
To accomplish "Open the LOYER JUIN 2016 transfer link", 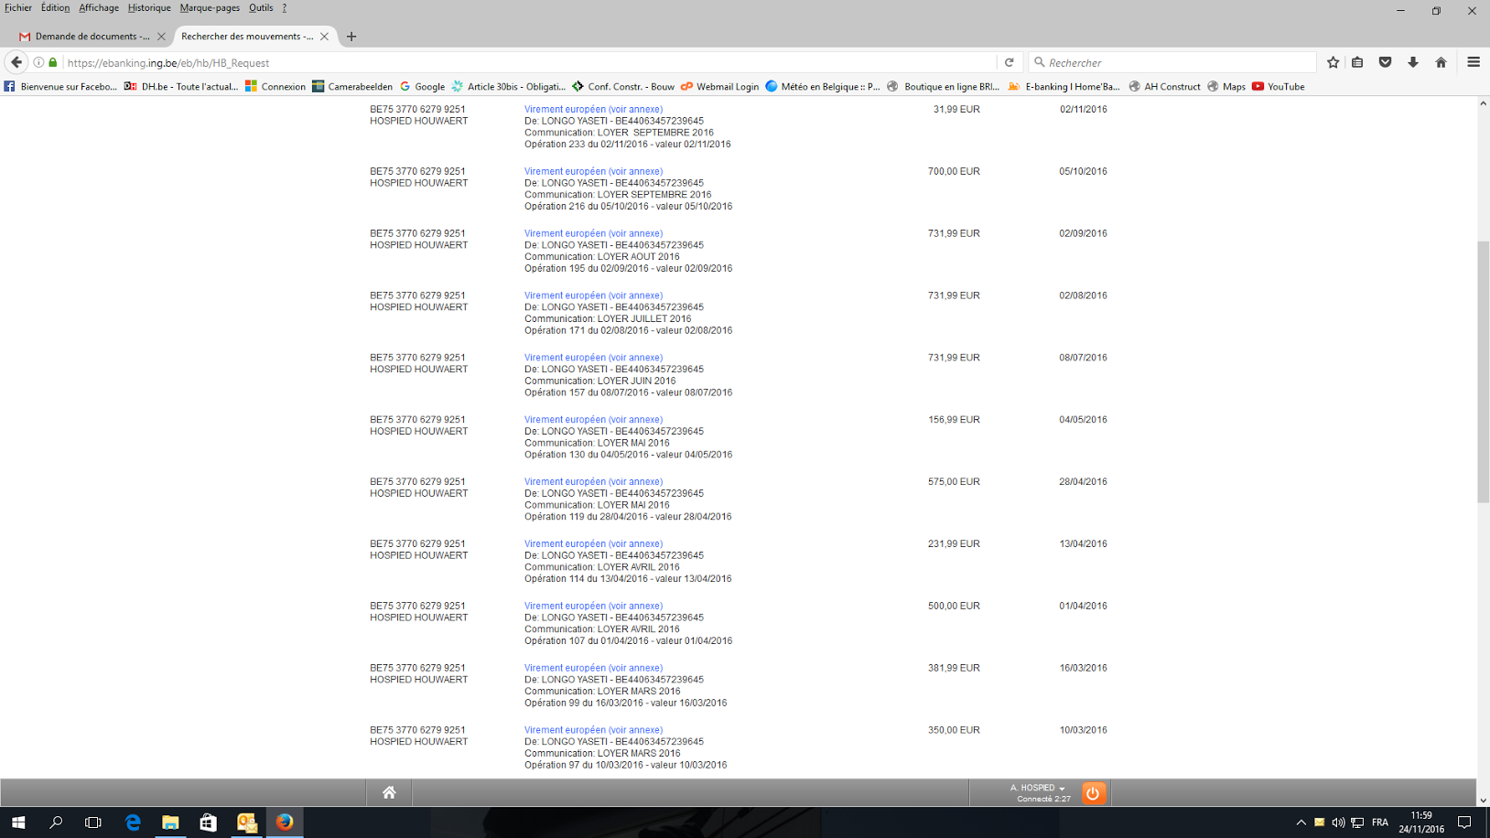I will [593, 358].
